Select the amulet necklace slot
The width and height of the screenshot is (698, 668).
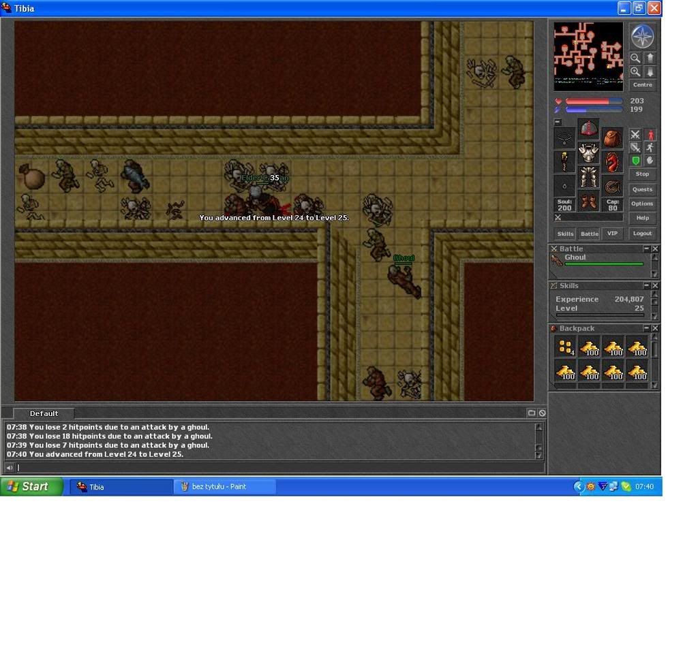564,139
